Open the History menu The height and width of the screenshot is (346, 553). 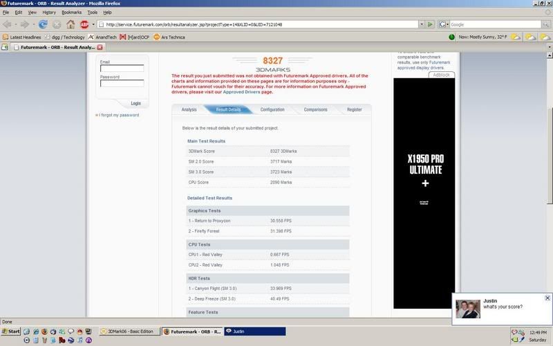point(49,12)
